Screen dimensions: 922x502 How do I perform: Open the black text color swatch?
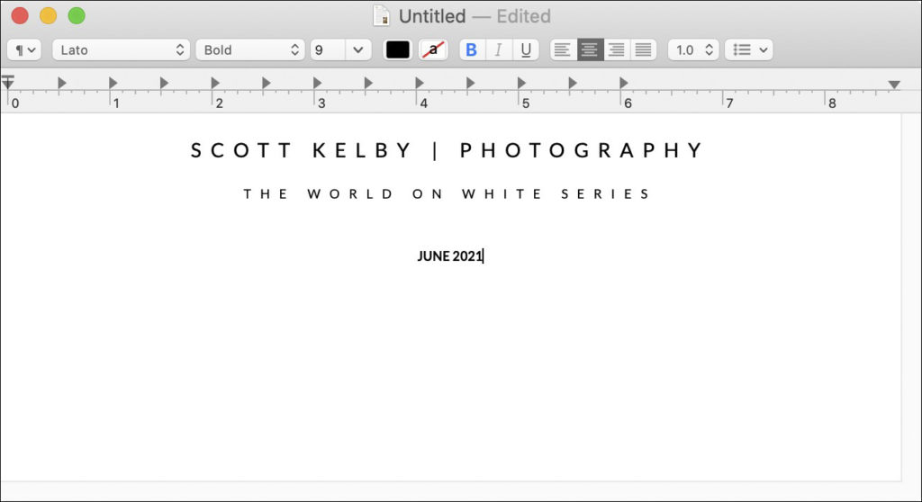pos(397,50)
